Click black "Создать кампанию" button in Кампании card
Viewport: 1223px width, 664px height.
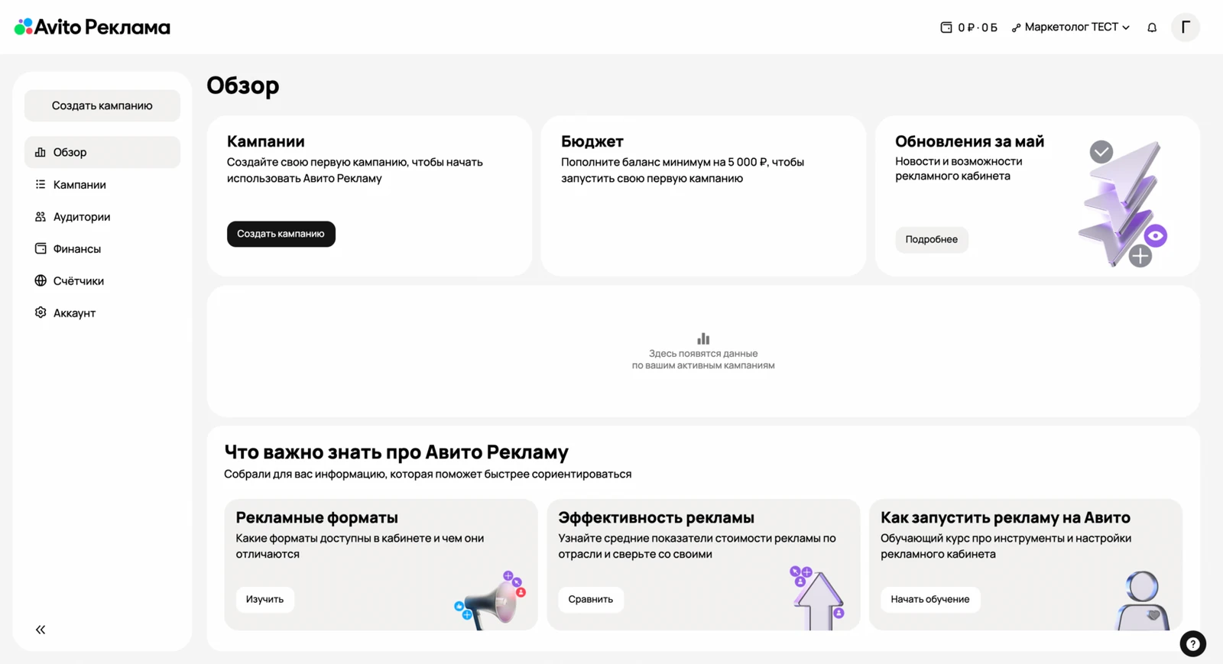281,234
